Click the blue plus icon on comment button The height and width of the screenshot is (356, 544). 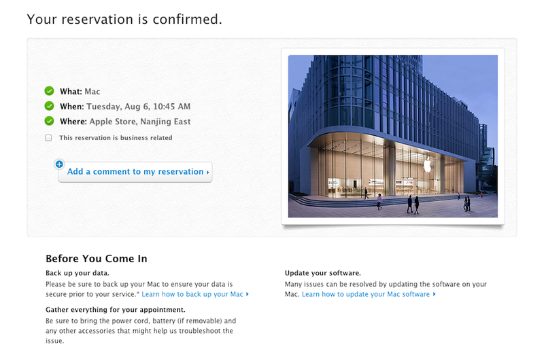coord(59,164)
